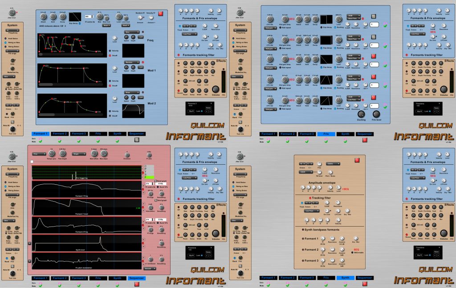Toggle the Oneoff LED for Mod 1 envelope
456x288 pixels.
point(110,85)
